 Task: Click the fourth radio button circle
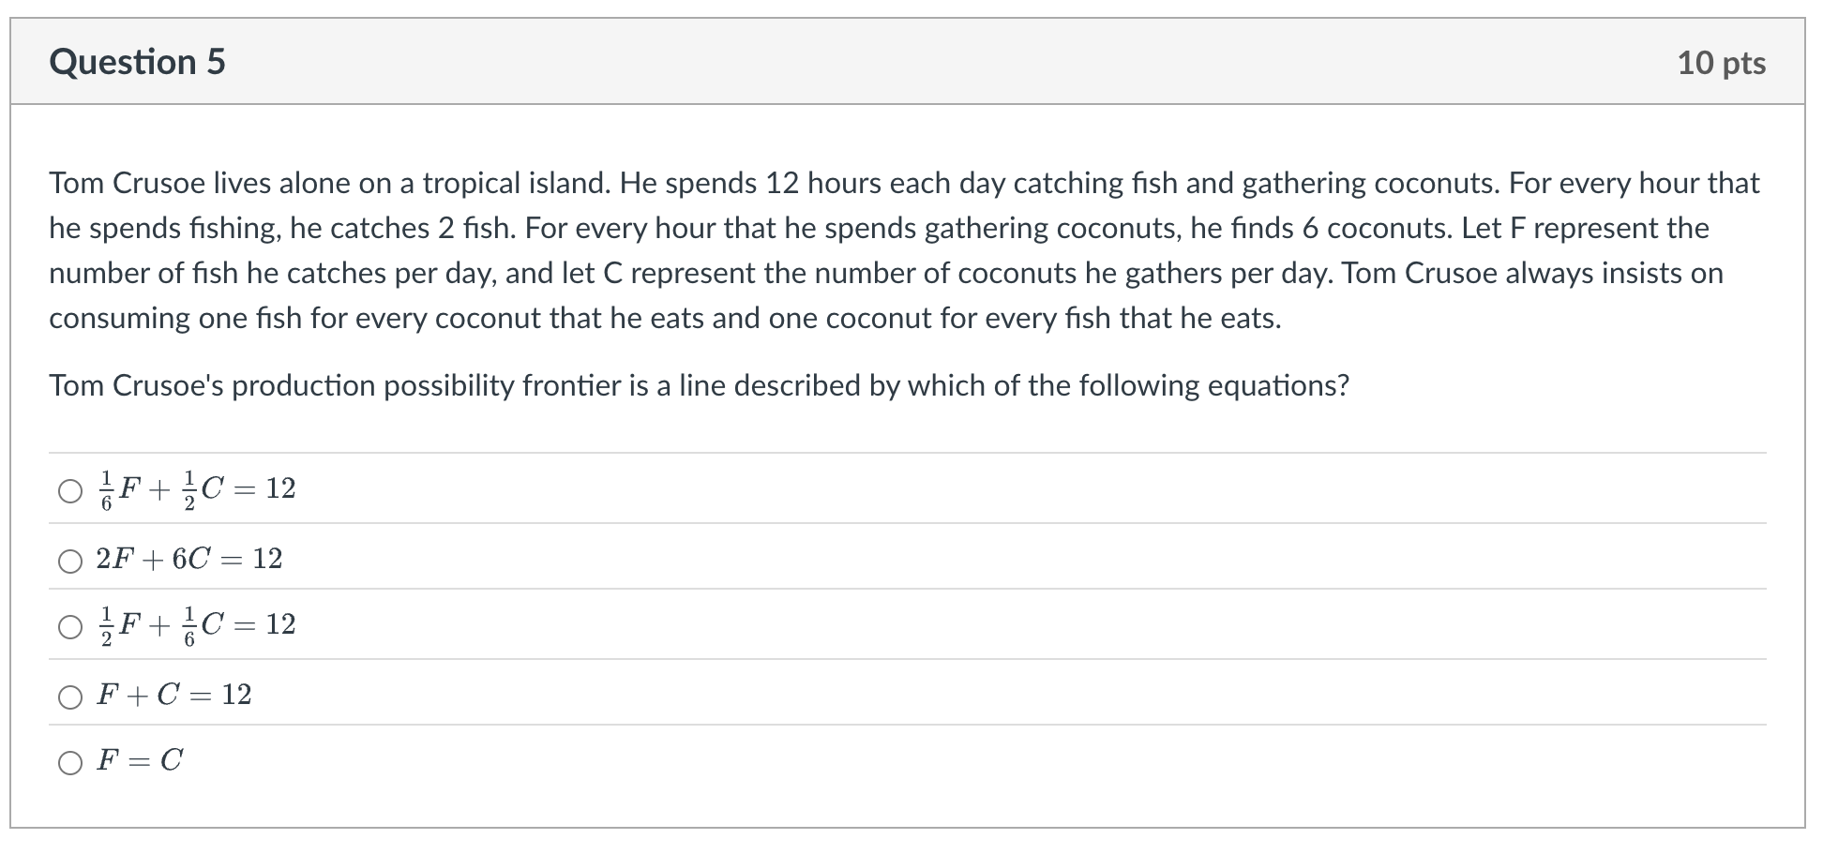coord(70,697)
